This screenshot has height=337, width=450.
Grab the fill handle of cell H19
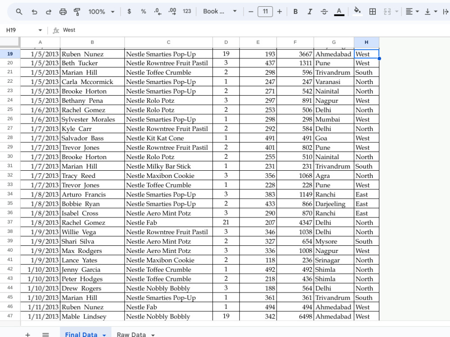point(379,58)
